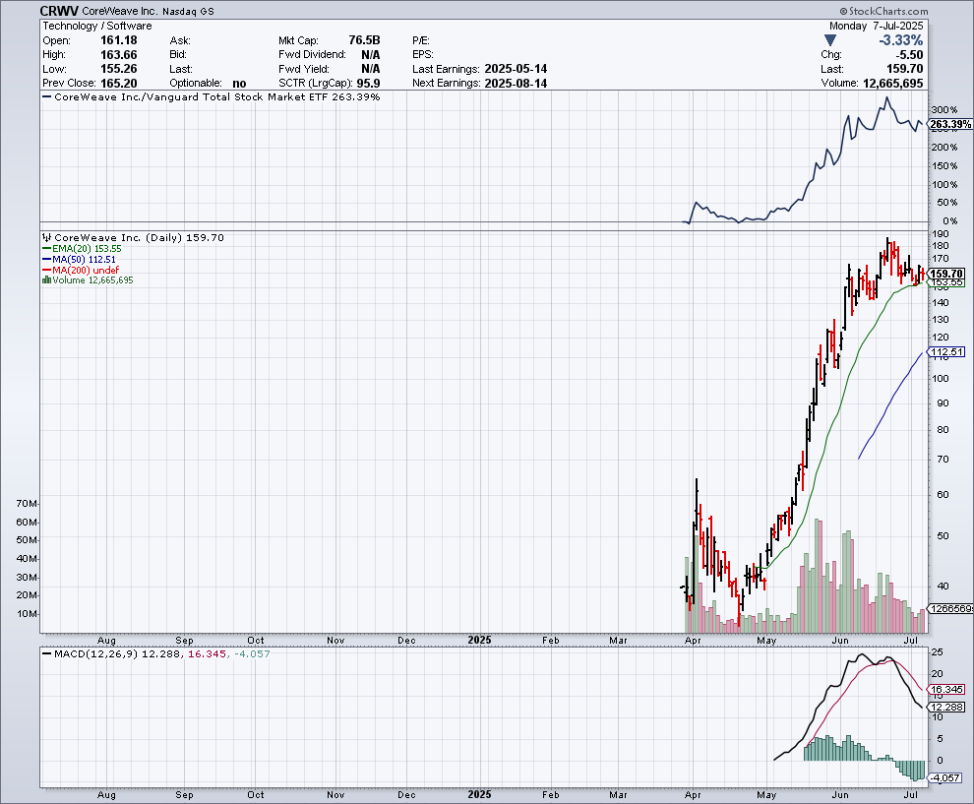Click the CoreWeave Inc. company name in header
The height and width of the screenshot is (804, 974).
point(120,11)
